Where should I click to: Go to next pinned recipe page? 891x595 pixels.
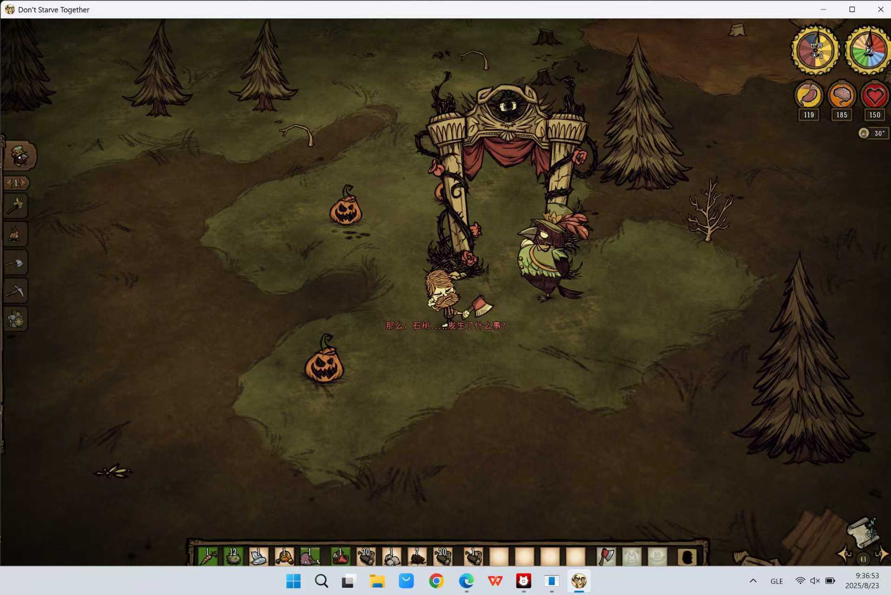pos(23,183)
